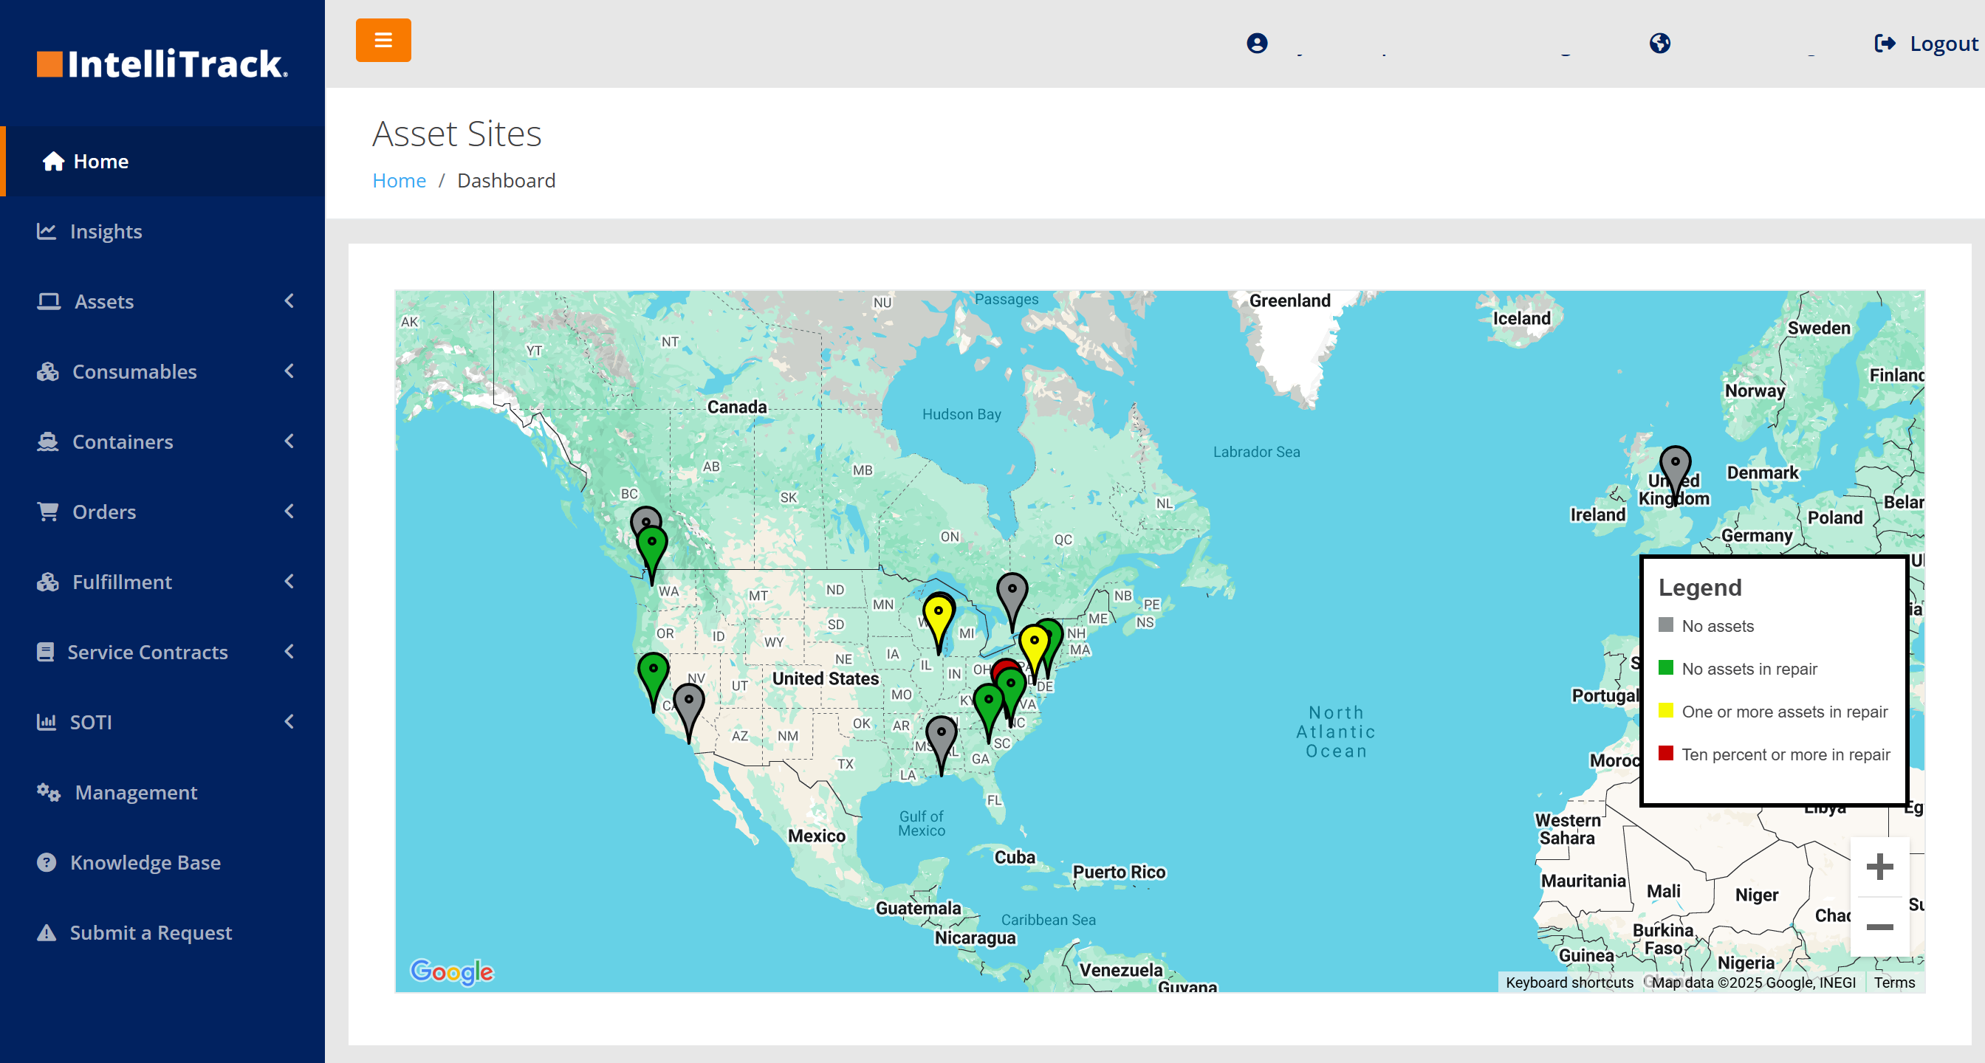This screenshot has height=1063, width=1985.
Task: Click the gray pin over United Kingdom
Action: click(x=1674, y=464)
